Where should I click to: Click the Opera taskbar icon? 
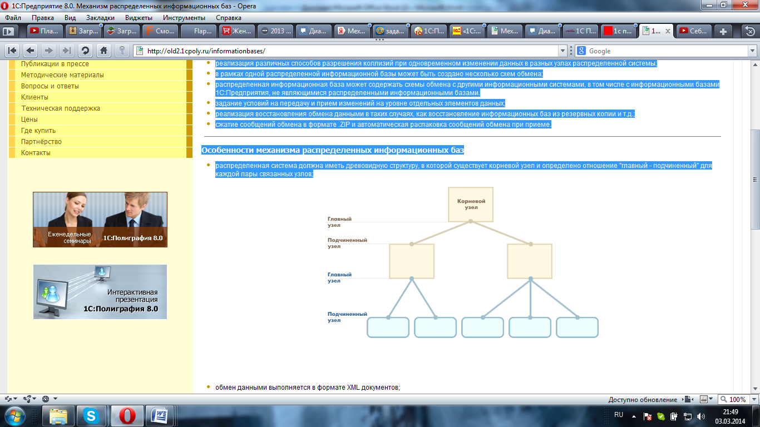pyautogui.click(x=127, y=416)
